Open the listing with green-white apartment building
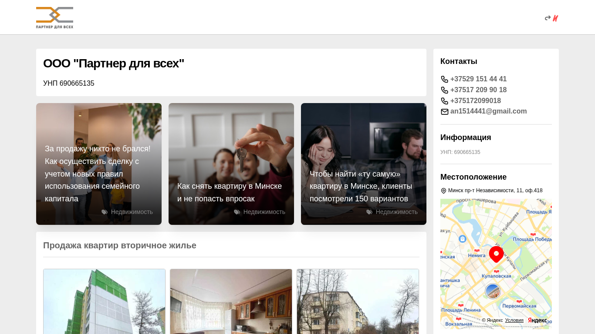The width and height of the screenshot is (595, 334). [104, 301]
